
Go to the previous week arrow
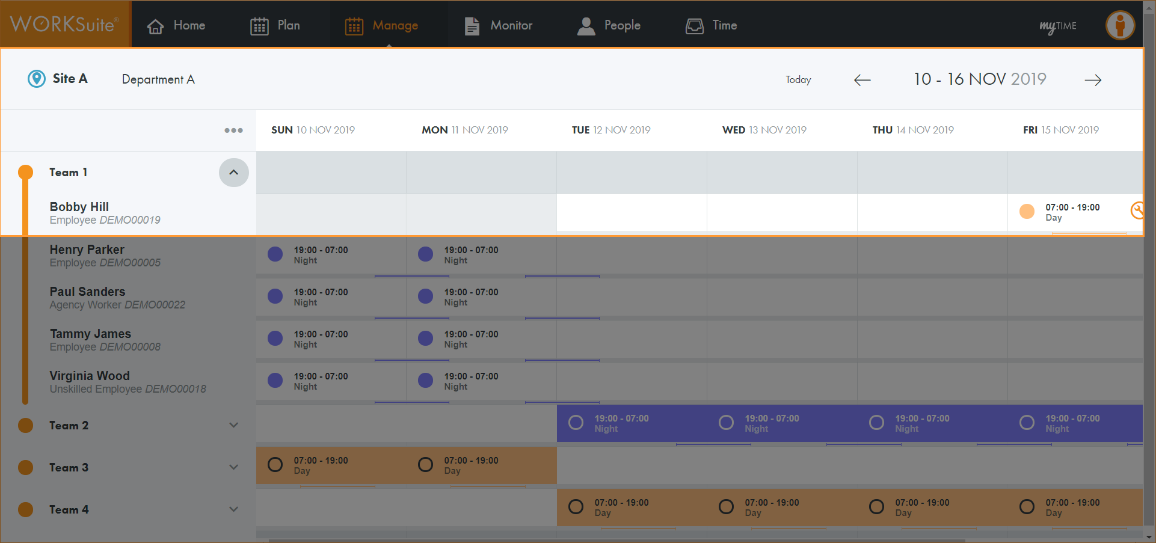tap(862, 80)
